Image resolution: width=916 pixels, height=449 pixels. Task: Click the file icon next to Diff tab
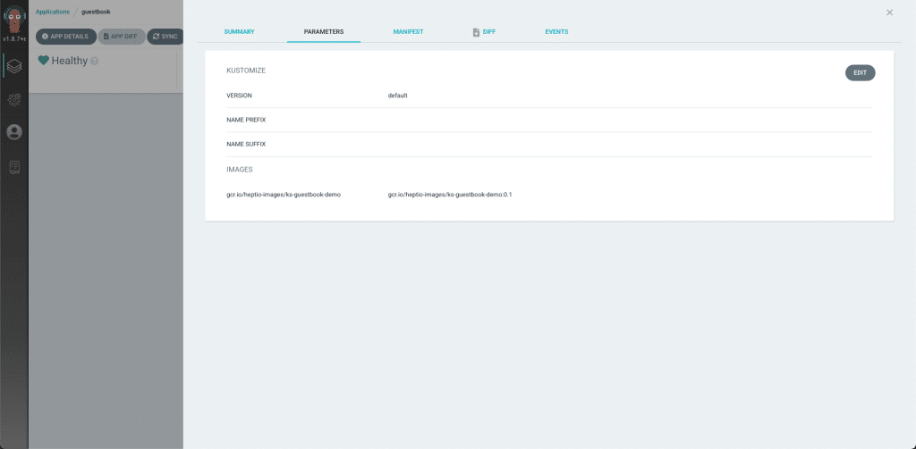click(476, 32)
